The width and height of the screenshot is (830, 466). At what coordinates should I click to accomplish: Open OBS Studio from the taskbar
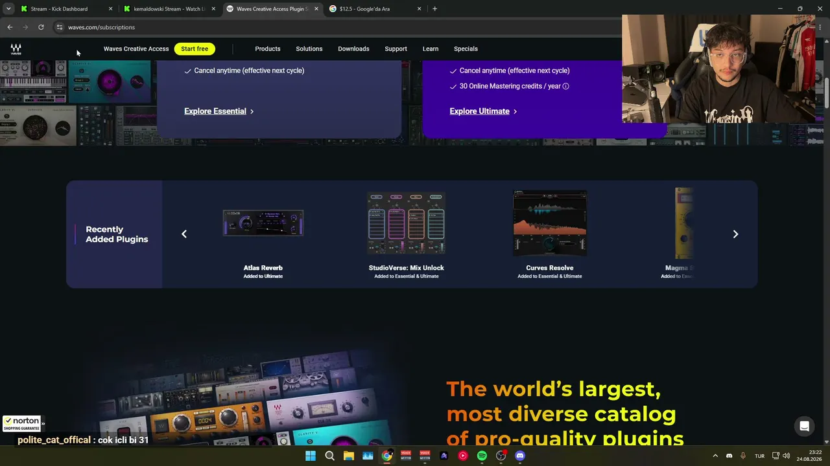[501, 456]
